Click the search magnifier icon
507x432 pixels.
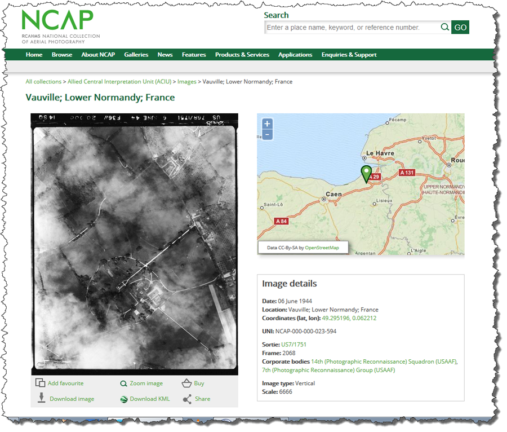(445, 27)
